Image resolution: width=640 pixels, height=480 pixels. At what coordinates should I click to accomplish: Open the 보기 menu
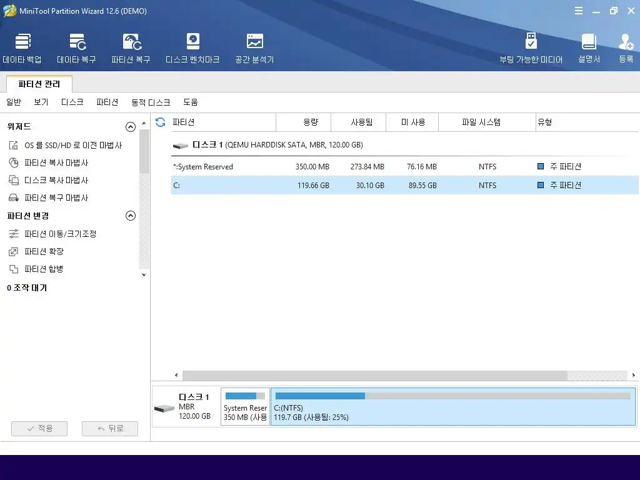41,102
